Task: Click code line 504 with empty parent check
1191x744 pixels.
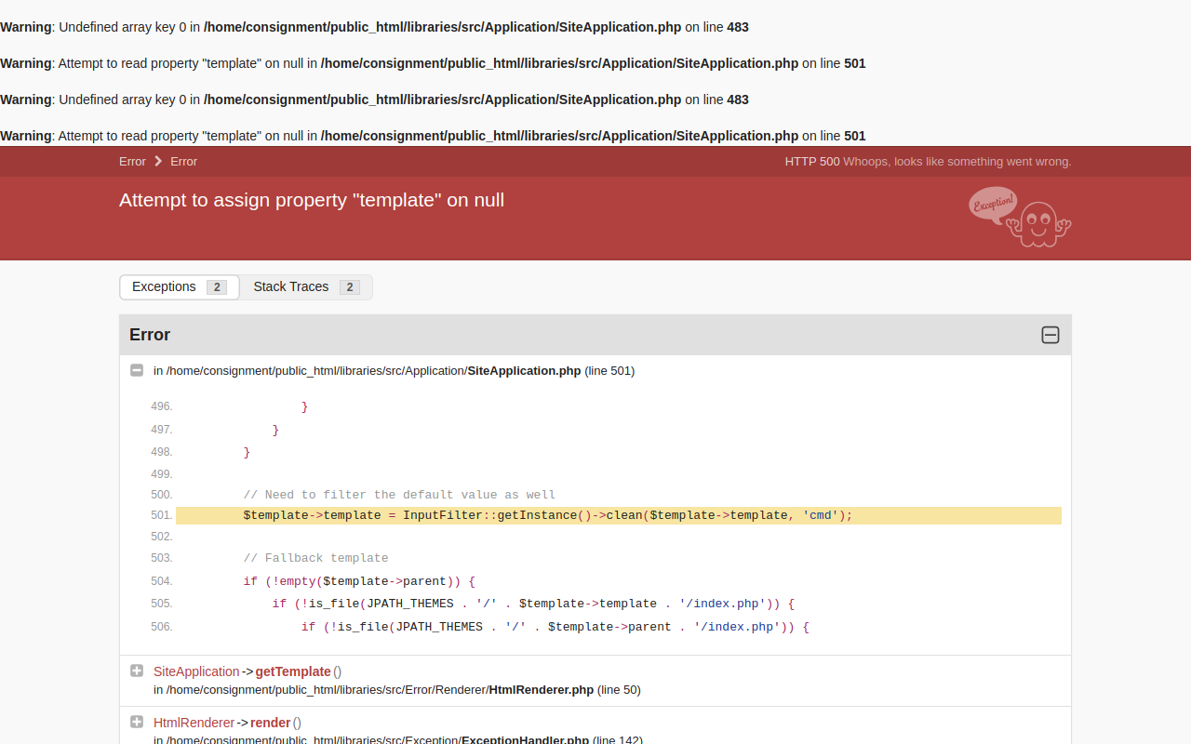Action: [359, 581]
